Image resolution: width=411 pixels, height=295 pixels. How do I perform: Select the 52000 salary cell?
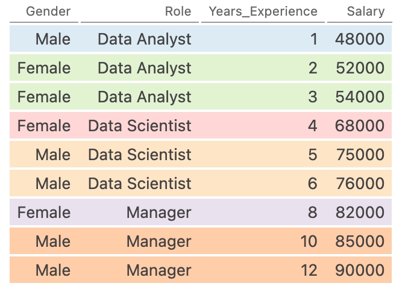tap(359, 68)
